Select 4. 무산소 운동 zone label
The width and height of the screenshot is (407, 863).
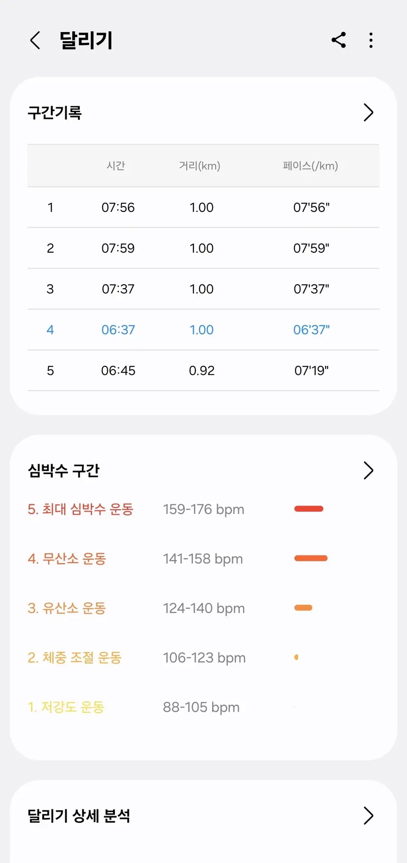pos(67,559)
